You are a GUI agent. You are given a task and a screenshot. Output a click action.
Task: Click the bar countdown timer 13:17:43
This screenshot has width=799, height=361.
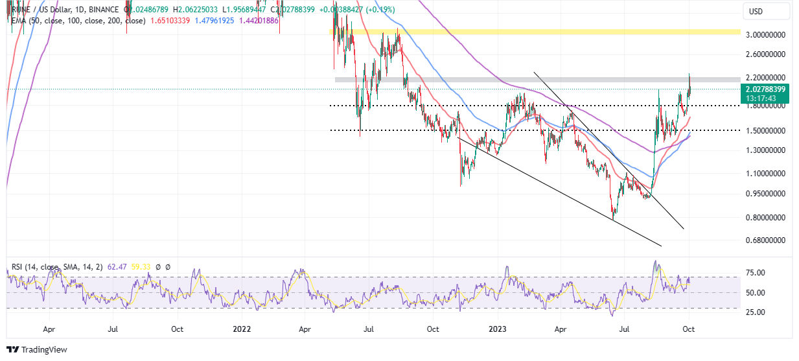coord(760,99)
